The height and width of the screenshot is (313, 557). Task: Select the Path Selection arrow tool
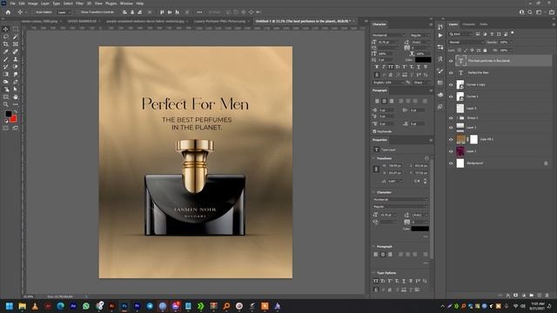tap(16, 89)
